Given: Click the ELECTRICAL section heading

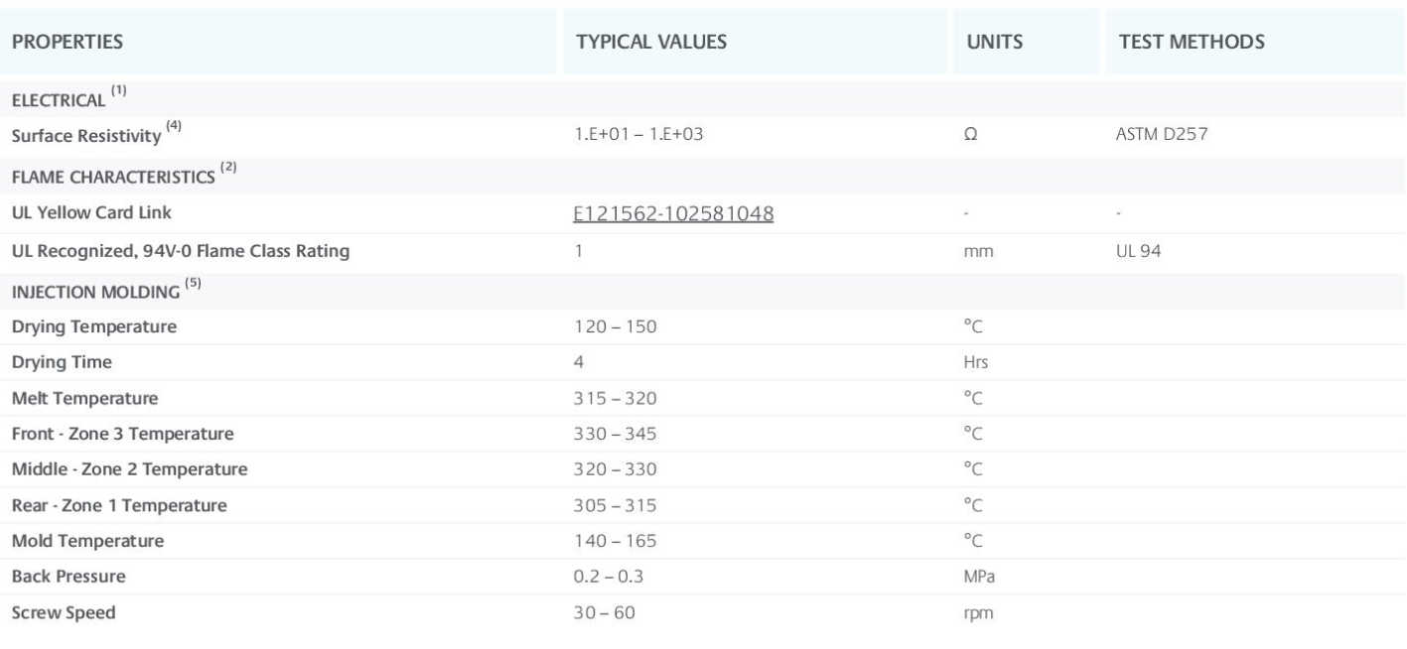Looking at the screenshot, I should coord(59,100).
